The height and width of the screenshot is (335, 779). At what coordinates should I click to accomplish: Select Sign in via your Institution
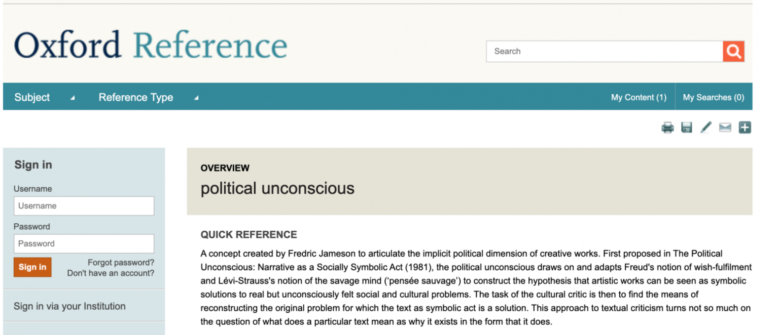click(69, 306)
